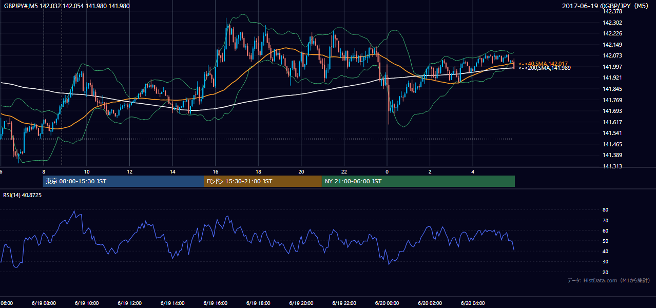Click price level 141.921 on the axis
The width and height of the screenshot is (656, 308).
pyautogui.click(x=612, y=78)
